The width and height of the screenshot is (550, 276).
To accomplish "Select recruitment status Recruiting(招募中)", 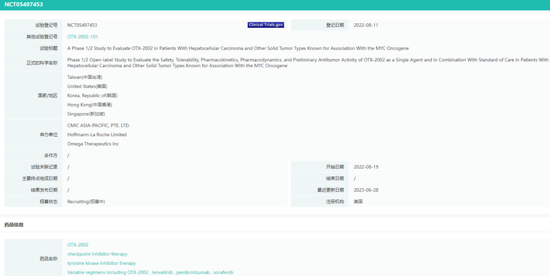I will tap(86, 202).
